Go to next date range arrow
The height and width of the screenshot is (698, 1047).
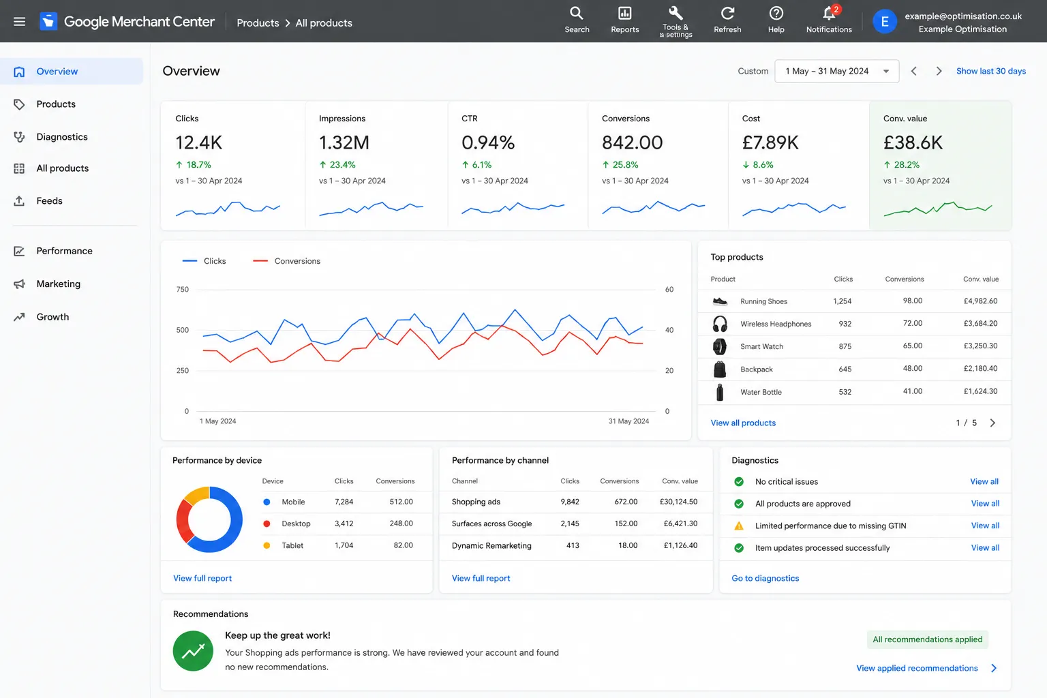939,71
